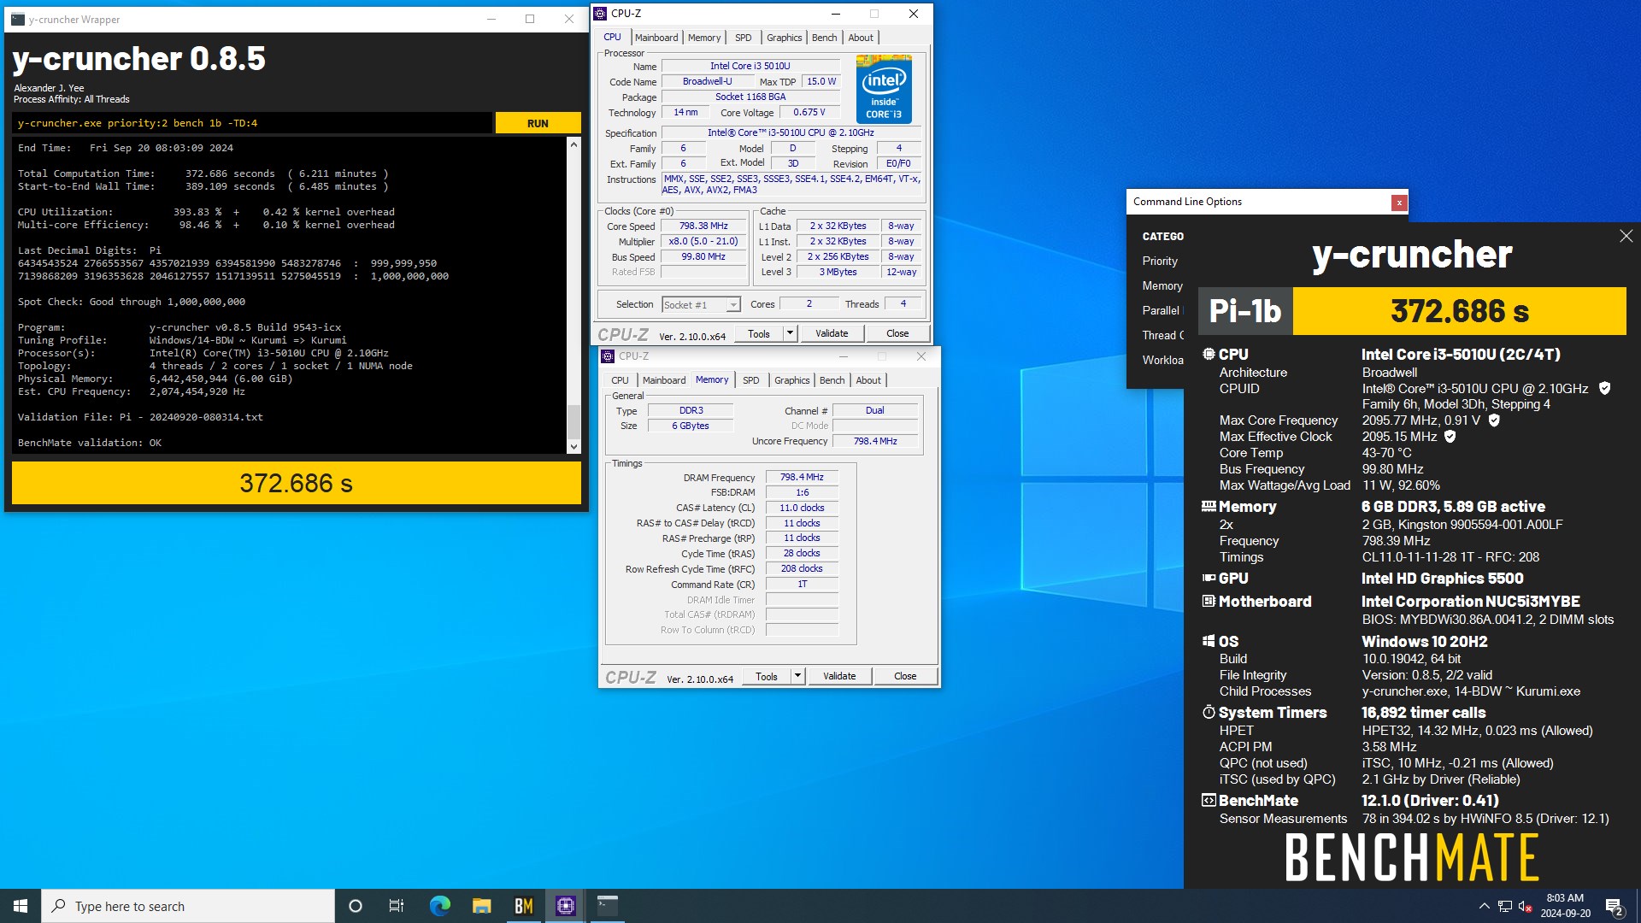Click the BenchMate section icon near version
The width and height of the screenshot is (1641, 923).
pos(1209,801)
